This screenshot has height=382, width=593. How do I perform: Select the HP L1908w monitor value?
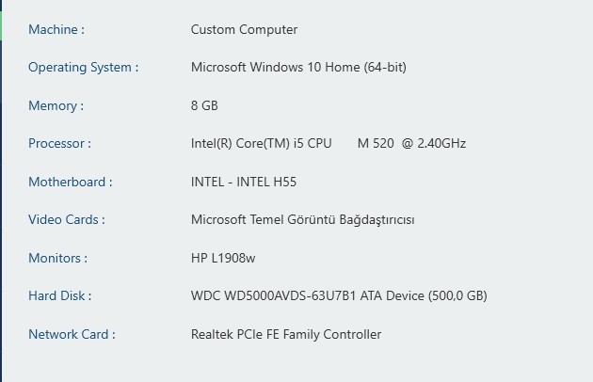click(224, 258)
